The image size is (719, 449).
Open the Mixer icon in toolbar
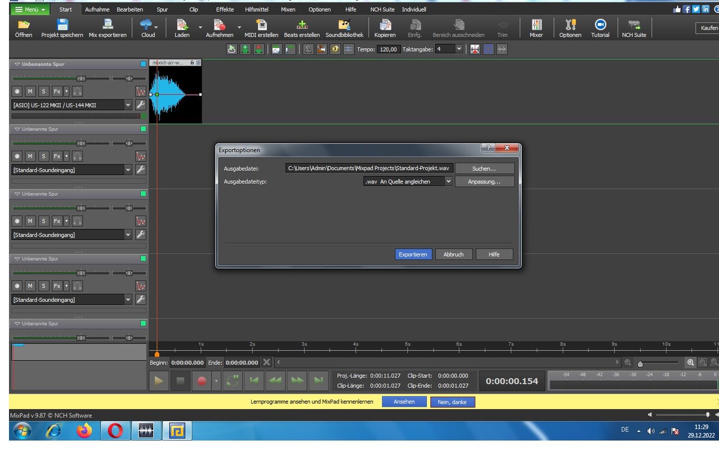coord(536,25)
